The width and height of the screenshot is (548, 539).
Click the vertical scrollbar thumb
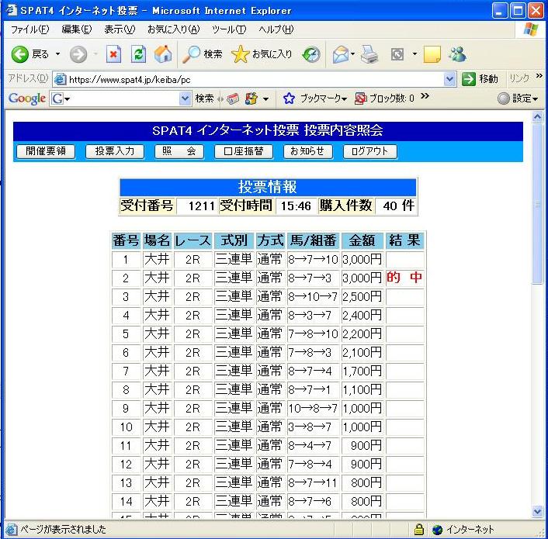click(537, 204)
